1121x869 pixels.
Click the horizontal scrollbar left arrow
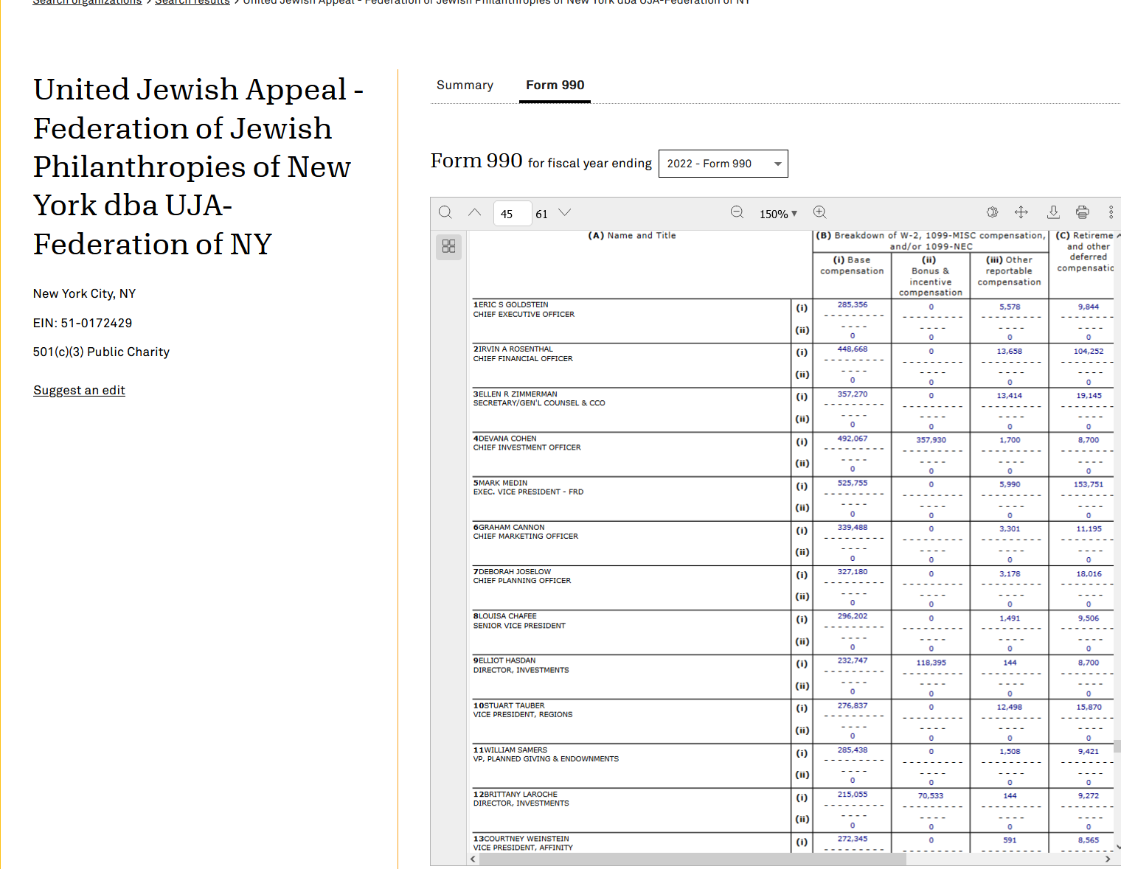tap(473, 859)
